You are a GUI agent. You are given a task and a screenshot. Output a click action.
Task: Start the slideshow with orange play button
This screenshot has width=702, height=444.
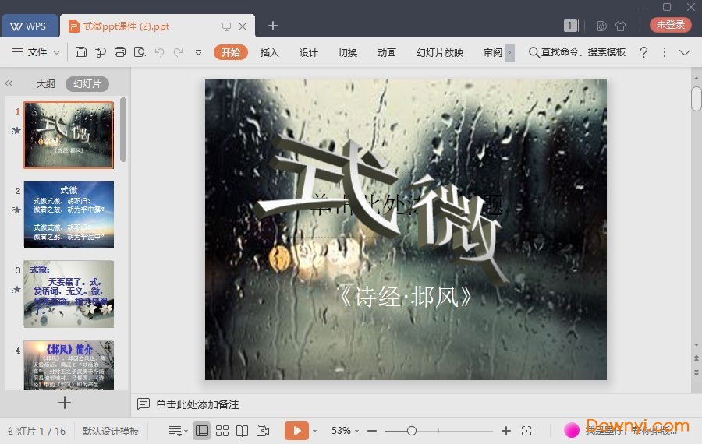(x=296, y=431)
